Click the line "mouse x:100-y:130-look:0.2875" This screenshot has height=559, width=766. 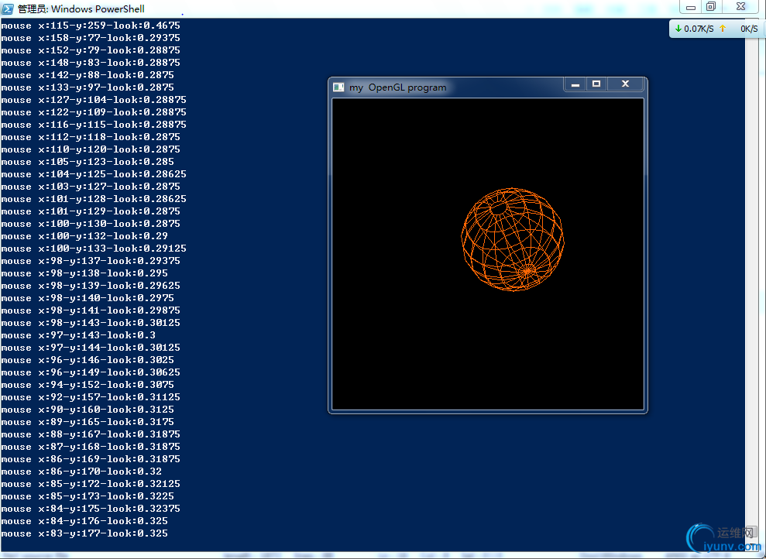click(x=91, y=224)
